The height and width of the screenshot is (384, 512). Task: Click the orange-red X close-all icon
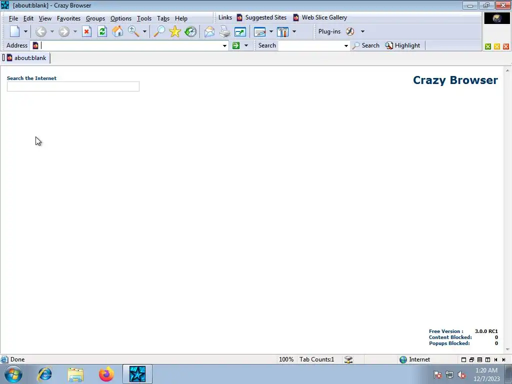(x=506, y=46)
